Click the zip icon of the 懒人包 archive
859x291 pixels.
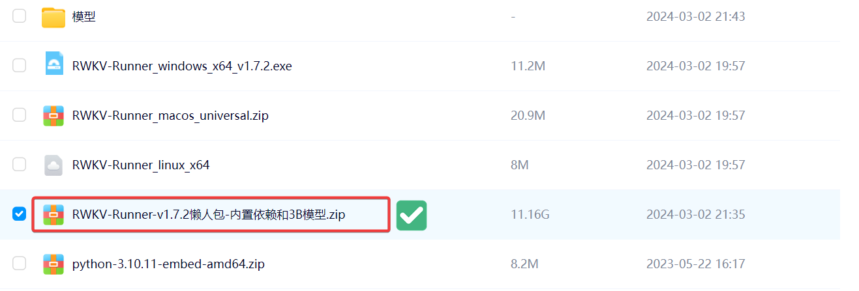point(53,214)
